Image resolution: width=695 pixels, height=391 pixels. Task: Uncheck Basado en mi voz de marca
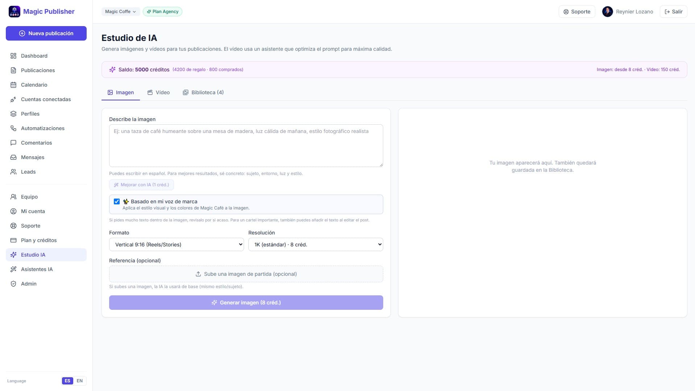117,201
